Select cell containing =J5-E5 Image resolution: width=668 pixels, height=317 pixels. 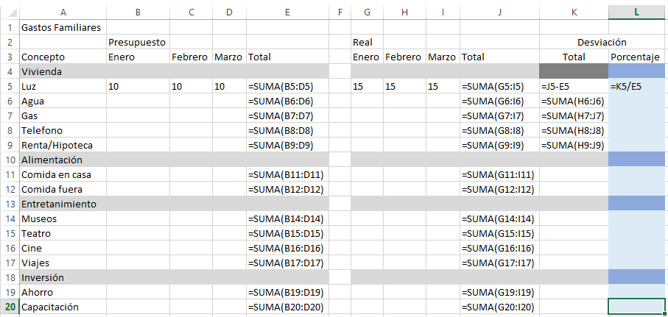coord(574,86)
